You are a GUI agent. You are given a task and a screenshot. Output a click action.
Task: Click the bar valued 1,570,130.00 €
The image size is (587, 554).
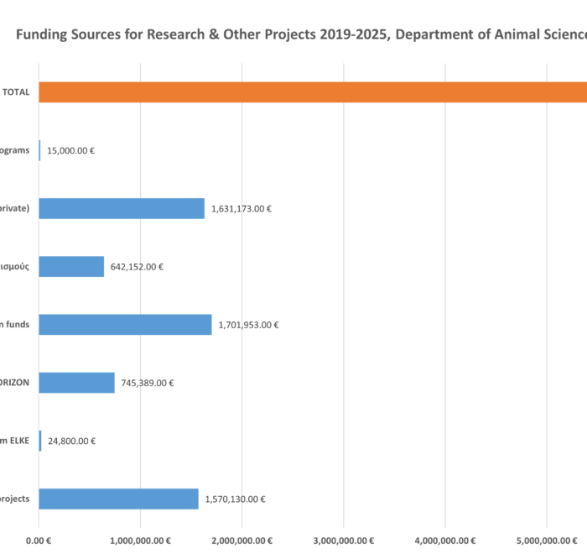point(119,499)
